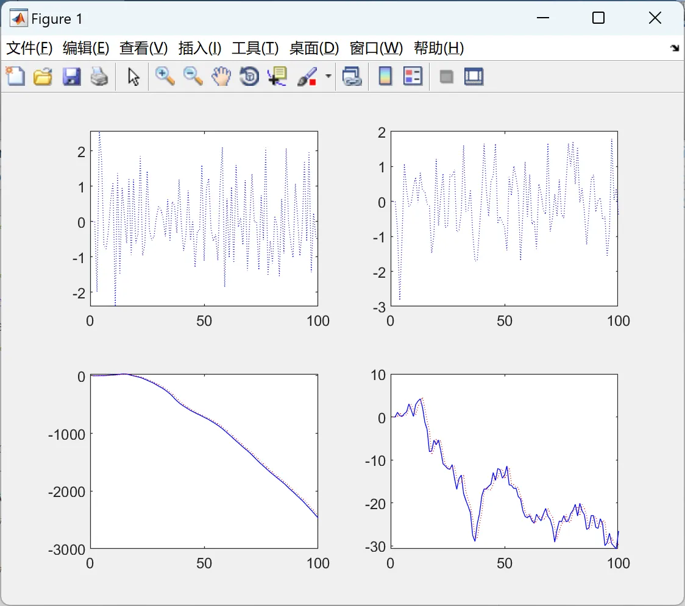Click the -30 label on the bottom-right axis
The height and width of the screenshot is (606, 685).
375,547
